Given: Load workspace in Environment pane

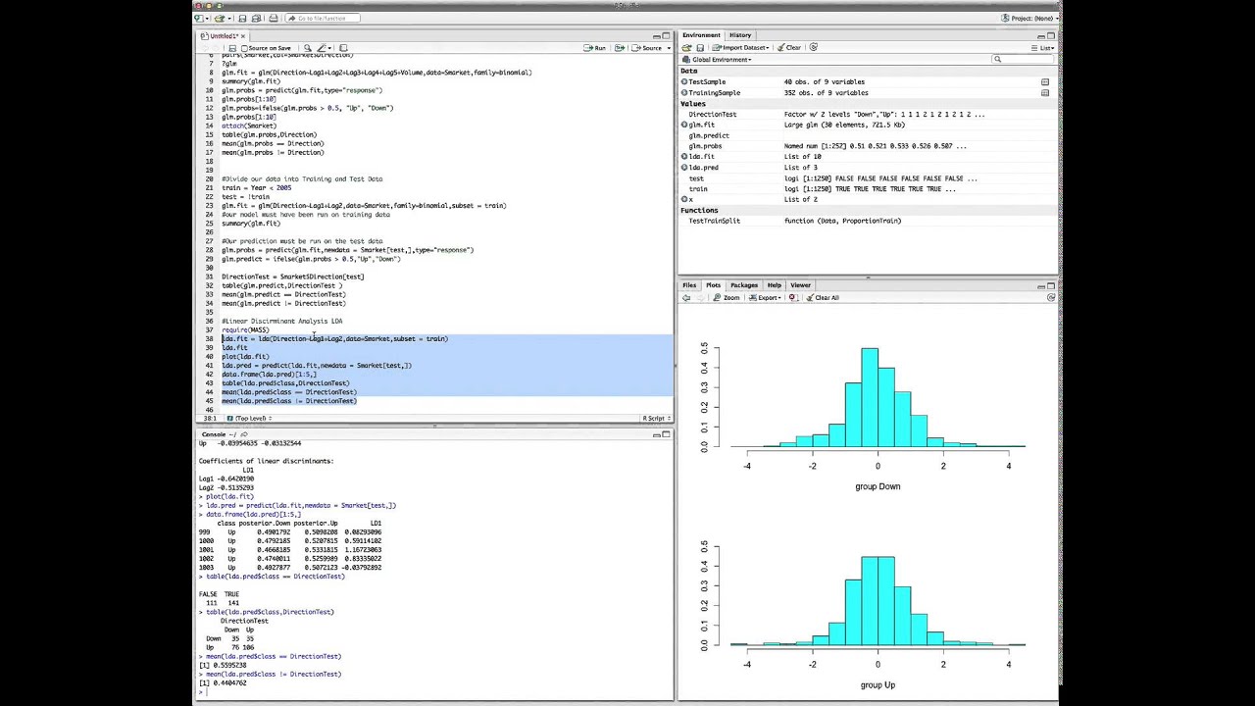Looking at the screenshot, I should 686,47.
